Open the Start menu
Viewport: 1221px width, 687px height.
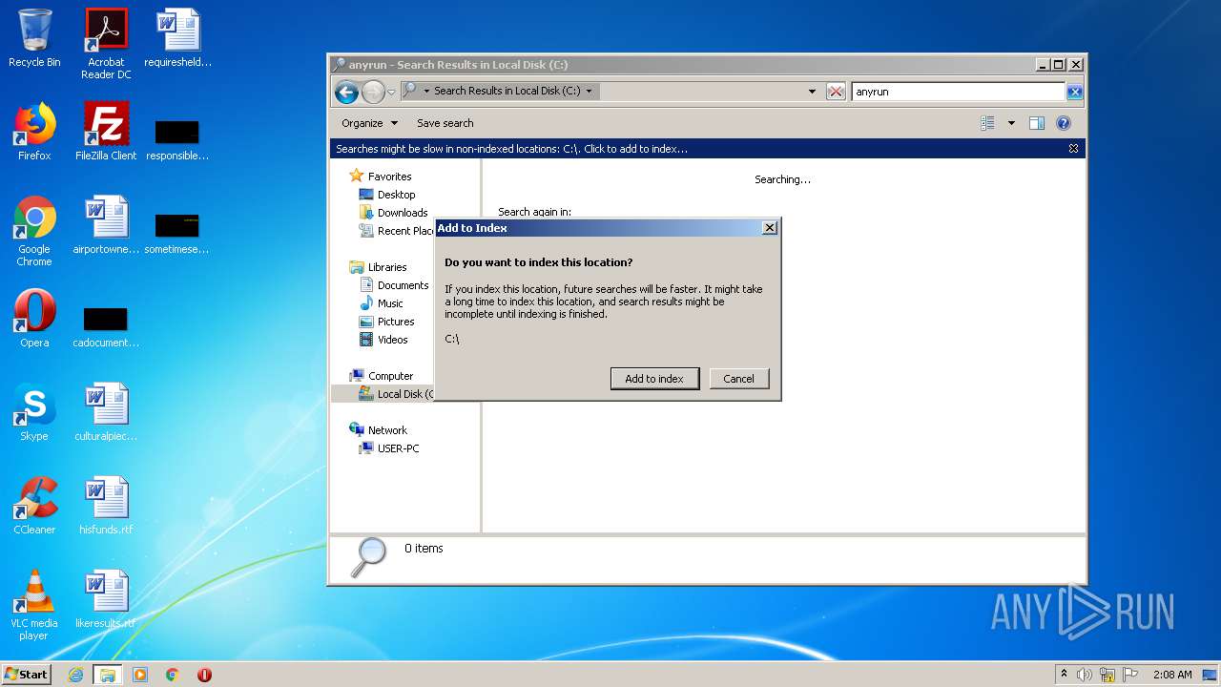(27, 675)
